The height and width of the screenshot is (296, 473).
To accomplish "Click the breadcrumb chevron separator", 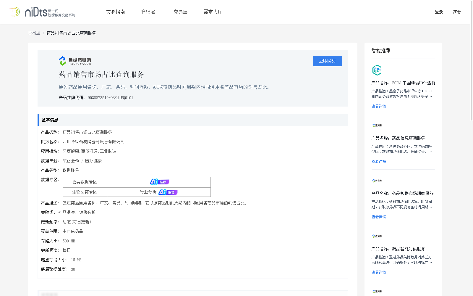I will pos(43,33).
